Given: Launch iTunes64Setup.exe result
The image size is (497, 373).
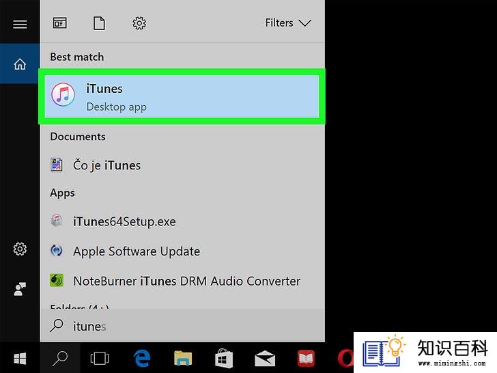Looking at the screenshot, I should (x=182, y=221).
